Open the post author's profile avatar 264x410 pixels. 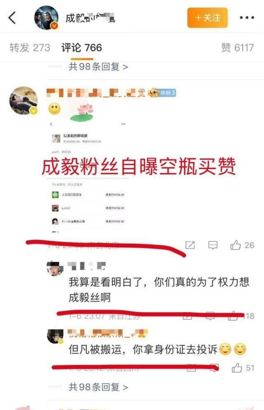coord(47,18)
